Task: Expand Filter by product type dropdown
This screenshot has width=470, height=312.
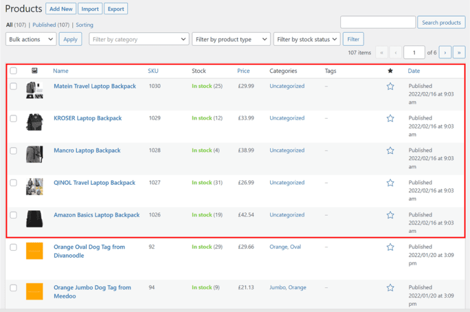Action: tap(231, 39)
